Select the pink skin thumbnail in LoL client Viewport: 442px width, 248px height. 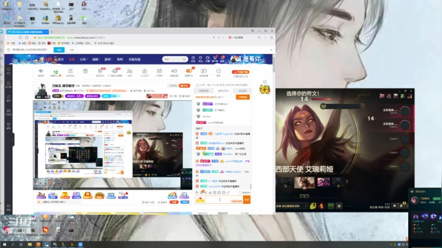(324, 182)
